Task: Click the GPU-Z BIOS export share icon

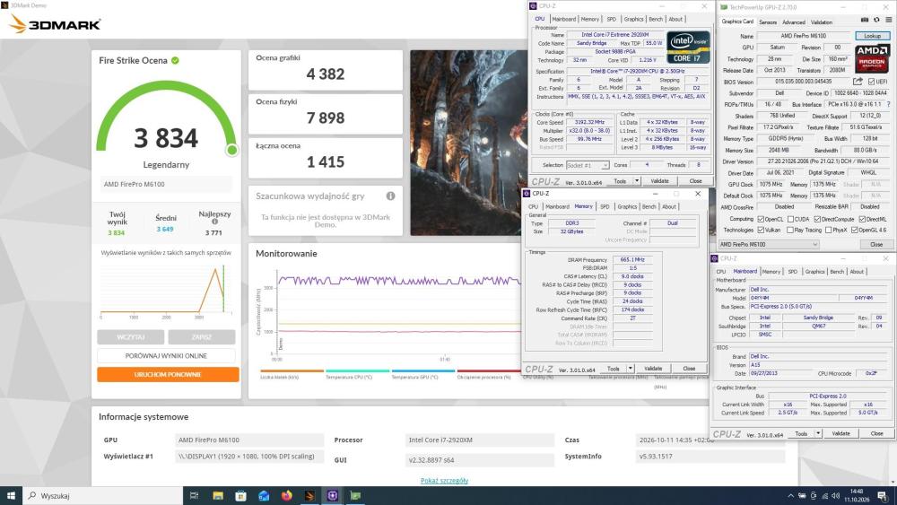Action: pyautogui.click(x=858, y=82)
